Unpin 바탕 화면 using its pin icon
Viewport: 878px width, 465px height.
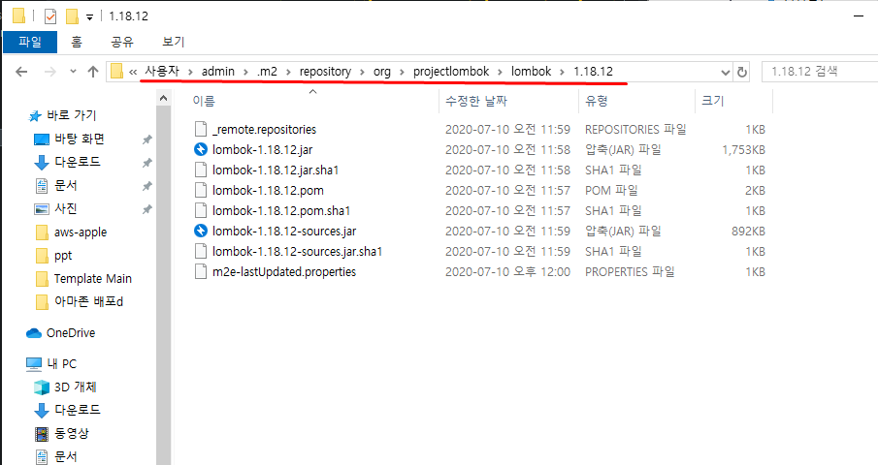146,139
